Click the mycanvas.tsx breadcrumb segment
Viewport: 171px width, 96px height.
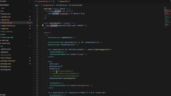(48, 5)
